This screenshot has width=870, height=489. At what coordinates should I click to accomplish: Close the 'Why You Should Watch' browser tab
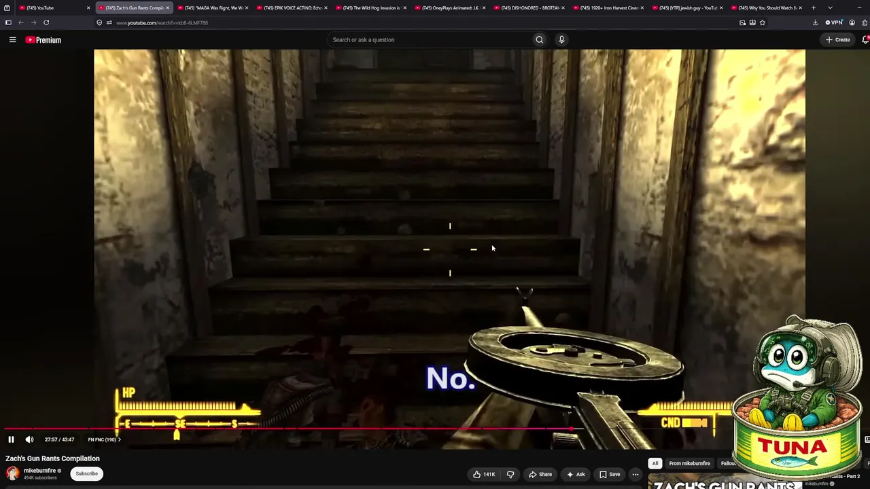(801, 7)
